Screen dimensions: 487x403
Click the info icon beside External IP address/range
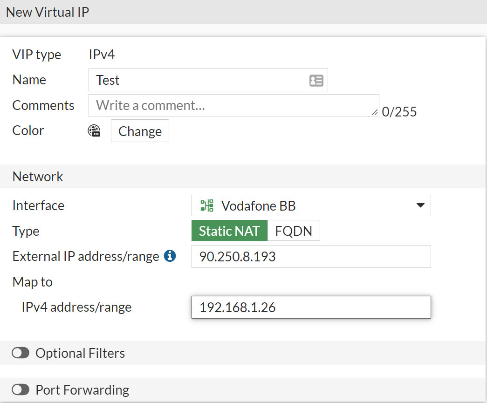171,255
